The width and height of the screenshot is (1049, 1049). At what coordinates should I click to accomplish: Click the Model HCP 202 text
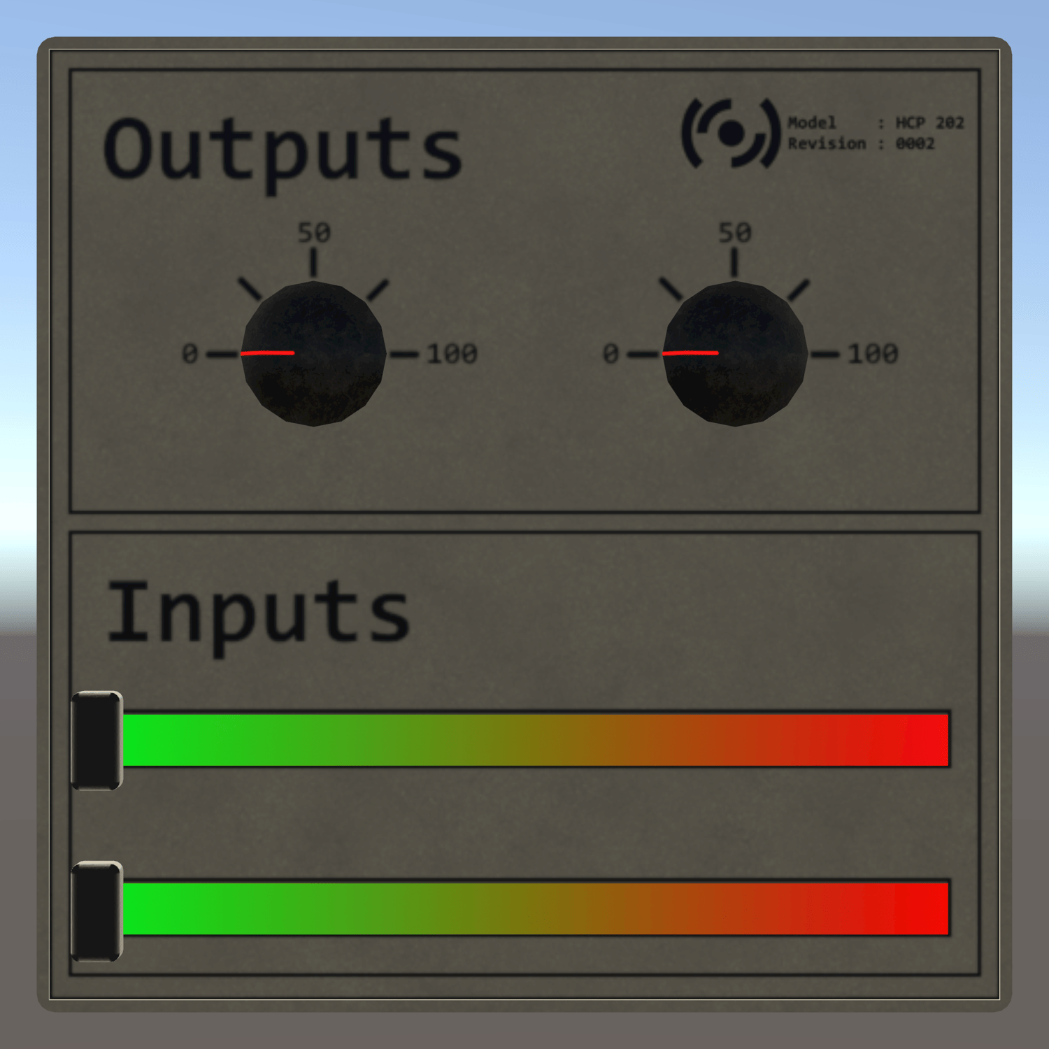[876, 123]
